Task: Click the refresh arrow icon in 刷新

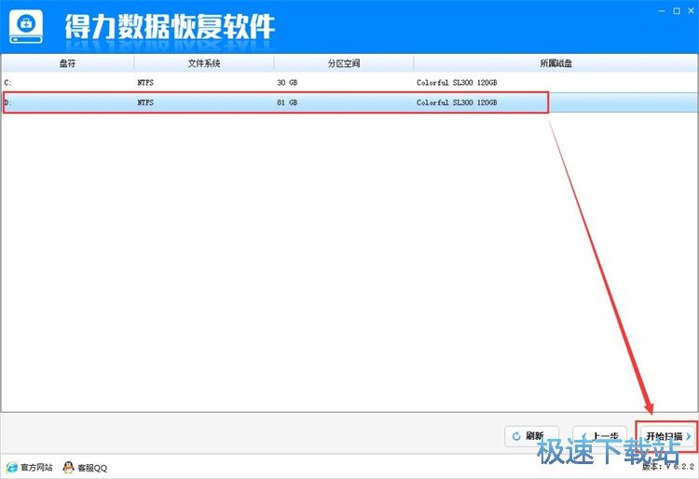Action: pos(516,436)
